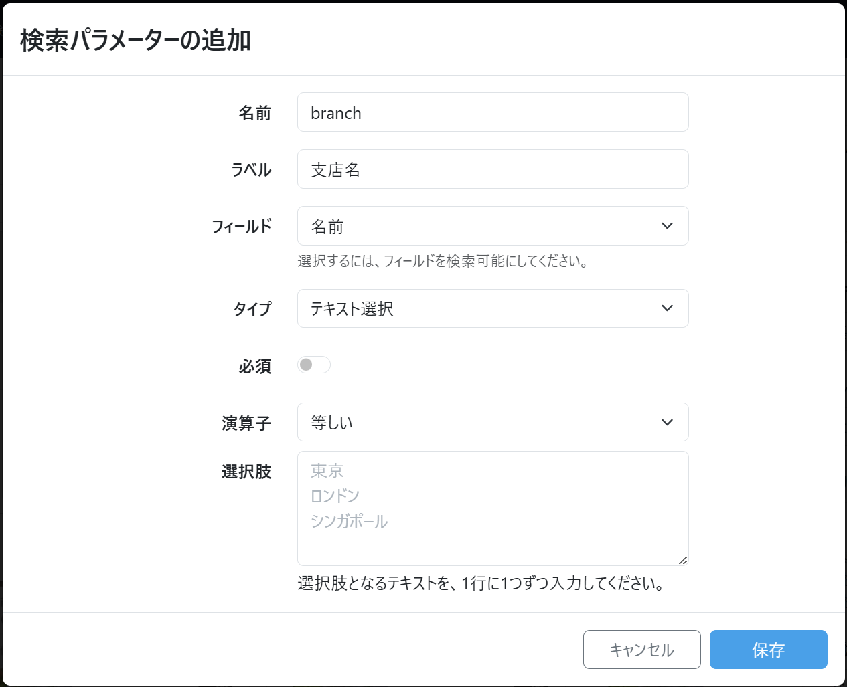
Task: Click the タイプ label text
Action: (252, 309)
